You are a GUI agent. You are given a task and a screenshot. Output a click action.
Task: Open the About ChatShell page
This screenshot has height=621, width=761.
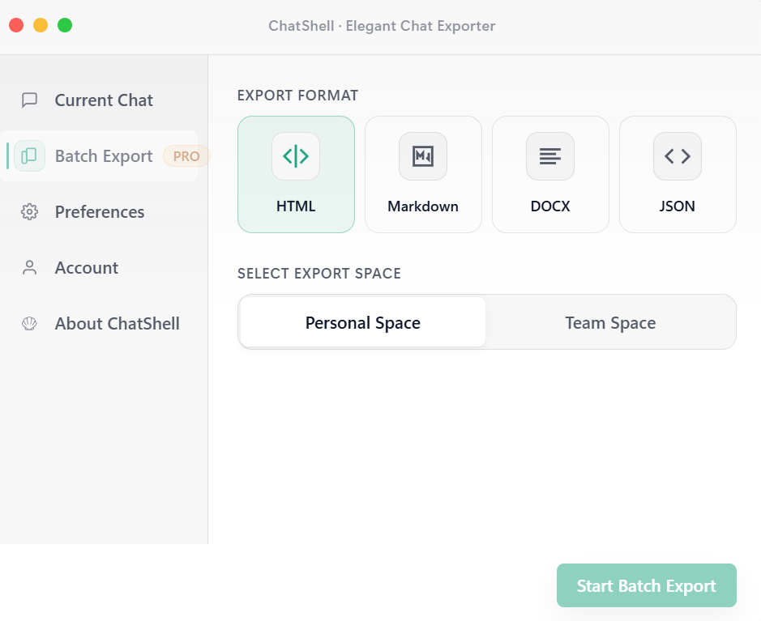pos(117,323)
